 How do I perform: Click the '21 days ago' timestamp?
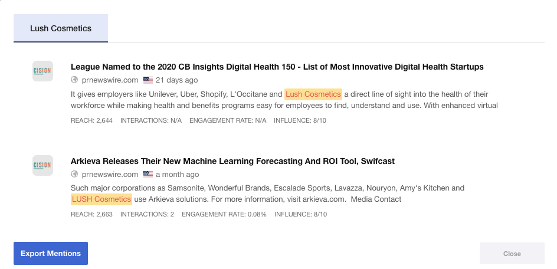coord(177,80)
